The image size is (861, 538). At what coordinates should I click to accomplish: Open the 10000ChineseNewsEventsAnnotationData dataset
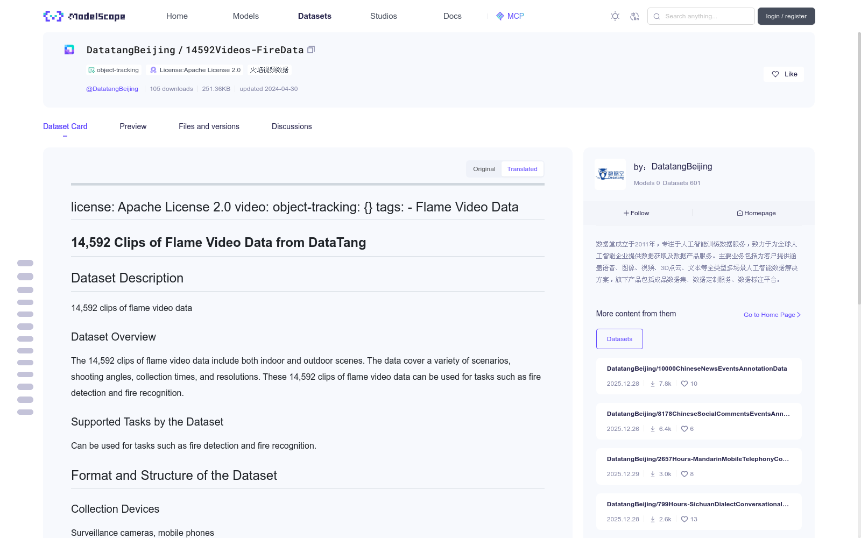[697, 369]
